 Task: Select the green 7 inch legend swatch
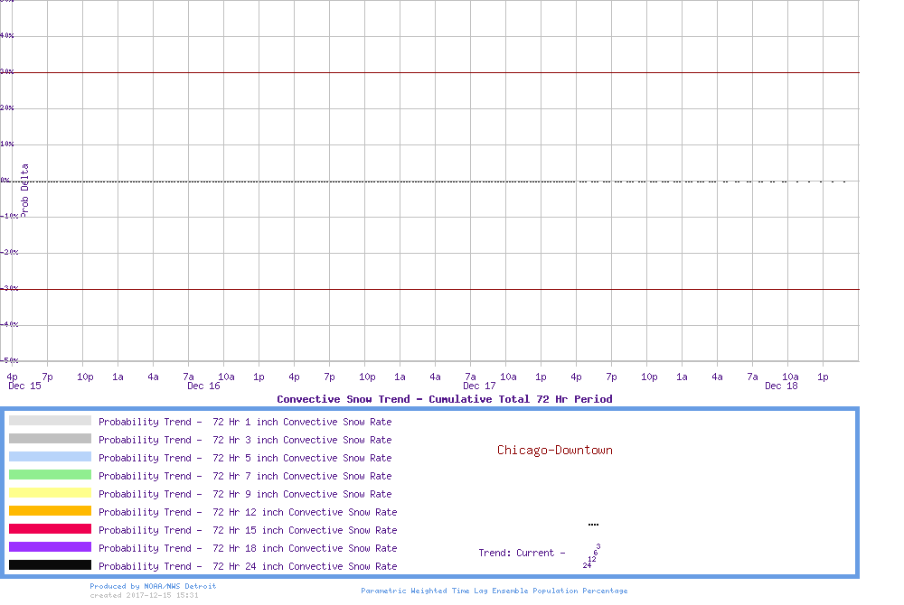(50, 475)
